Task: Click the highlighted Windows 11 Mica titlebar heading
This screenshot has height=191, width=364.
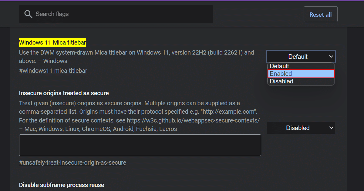Action: click(52, 42)
